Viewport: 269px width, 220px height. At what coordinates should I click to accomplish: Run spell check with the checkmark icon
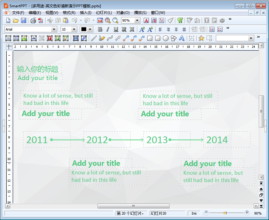189,20
